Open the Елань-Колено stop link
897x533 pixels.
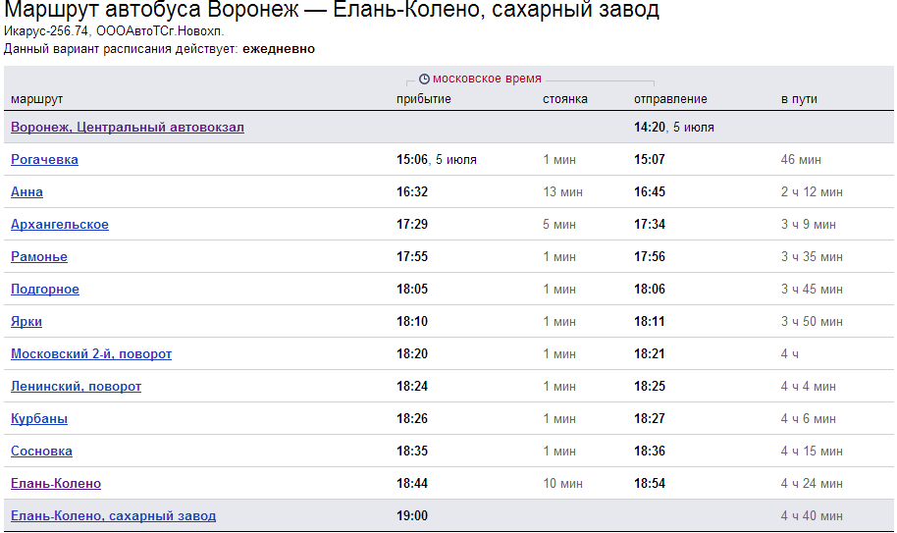coord(56,483)
